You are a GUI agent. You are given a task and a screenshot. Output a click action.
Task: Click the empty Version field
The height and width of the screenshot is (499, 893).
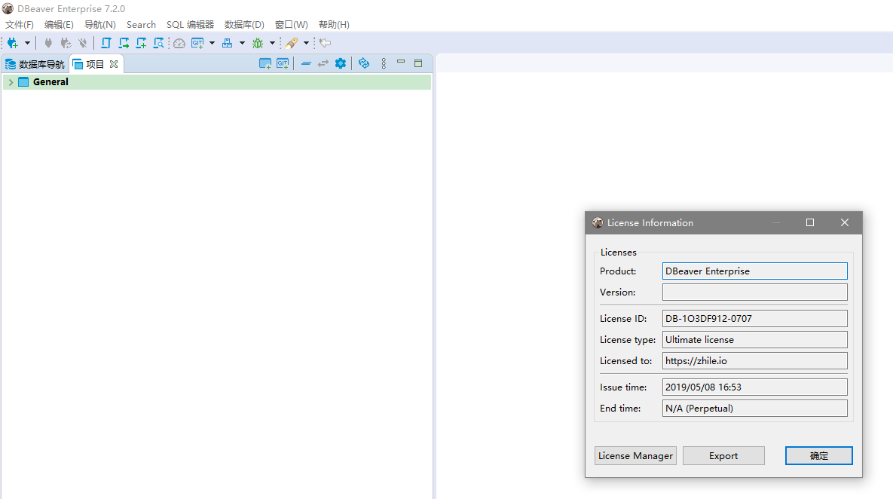point(754,292)
